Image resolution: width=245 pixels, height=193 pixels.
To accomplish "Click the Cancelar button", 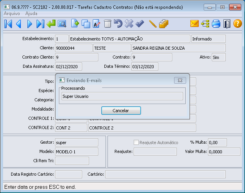I will coord(121,111).
